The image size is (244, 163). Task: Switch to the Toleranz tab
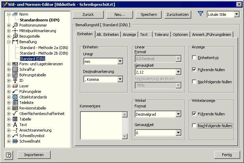click(x=161, y=35)
